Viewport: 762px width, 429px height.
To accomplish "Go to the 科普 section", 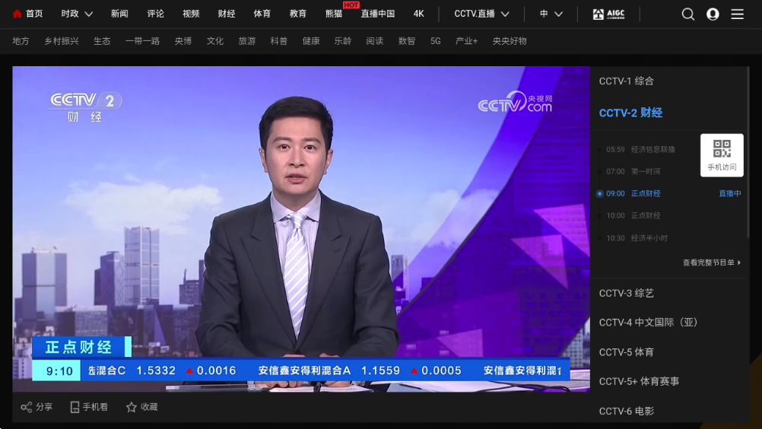I will click(278, 41).
